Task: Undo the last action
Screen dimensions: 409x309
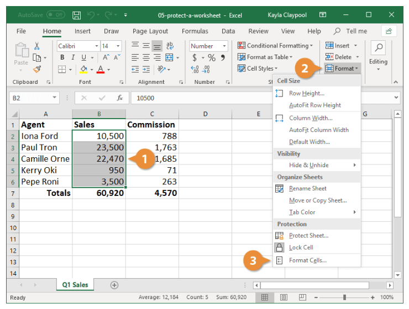Action: (x=91, y=15)
